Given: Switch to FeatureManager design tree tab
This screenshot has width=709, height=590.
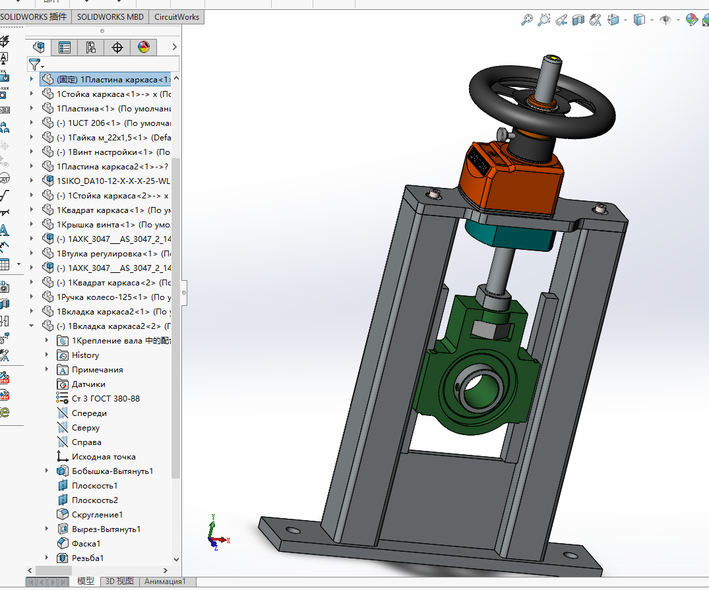Looking at the screenshot, I should 38,47.
